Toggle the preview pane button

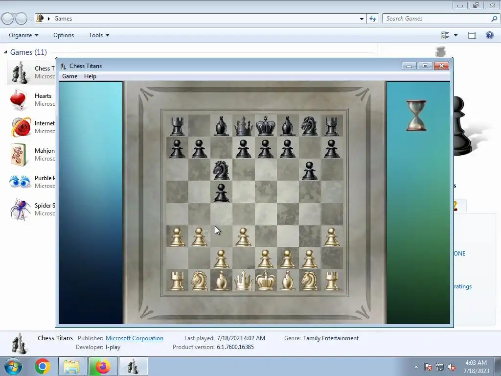[472, 35]
